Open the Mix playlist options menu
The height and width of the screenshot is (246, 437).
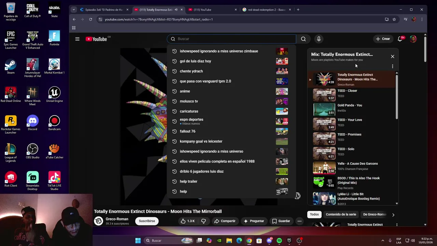point(393,66)
